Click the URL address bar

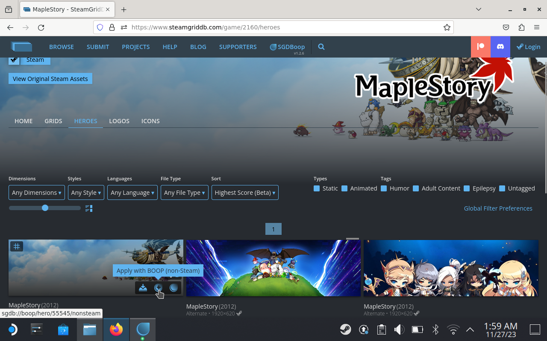point(273,27)
